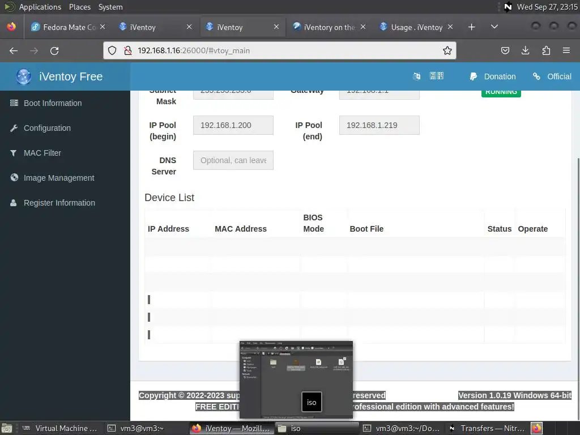
Task: Click the Chinese language icon in header
Action: coord(437,76)
